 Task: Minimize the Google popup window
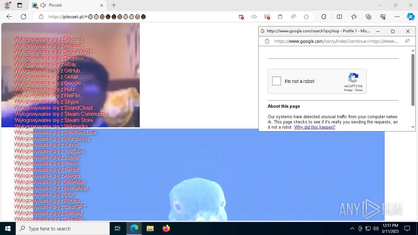coord(378,31)
